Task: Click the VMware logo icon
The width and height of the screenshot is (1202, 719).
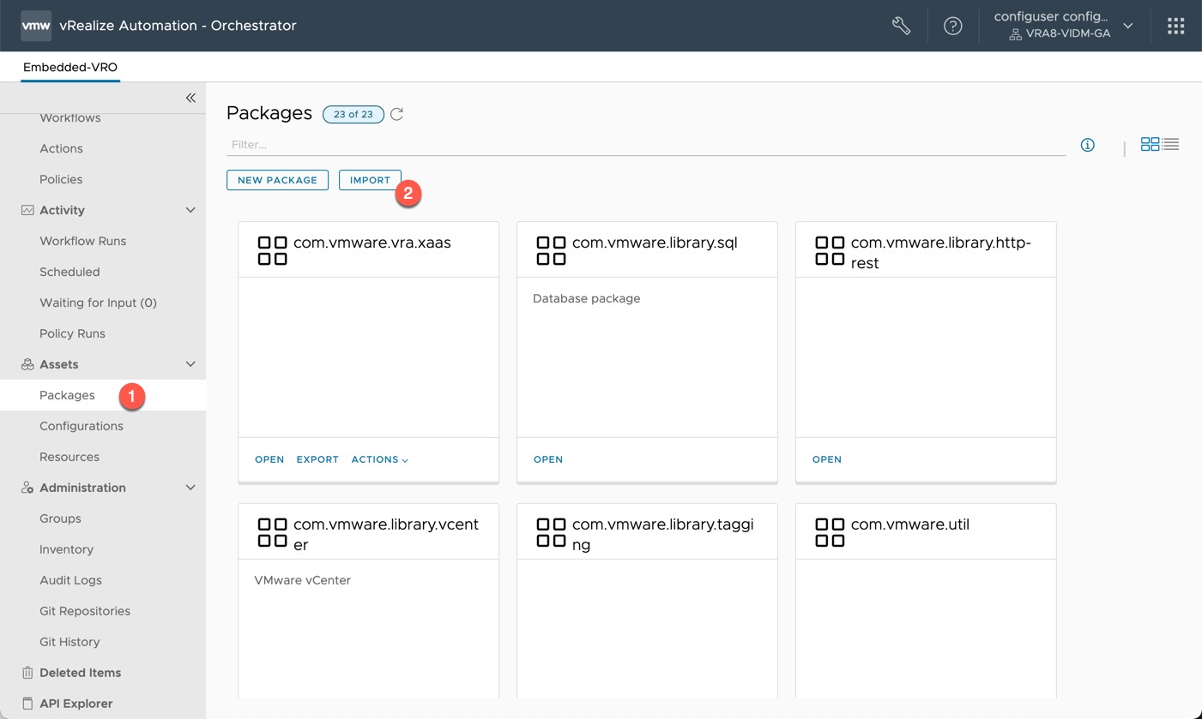Action: [x=36, y=26]
